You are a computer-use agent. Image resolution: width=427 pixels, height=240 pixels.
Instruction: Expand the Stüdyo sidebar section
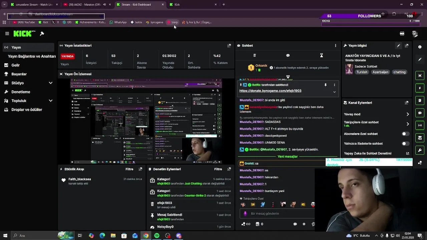51,83
